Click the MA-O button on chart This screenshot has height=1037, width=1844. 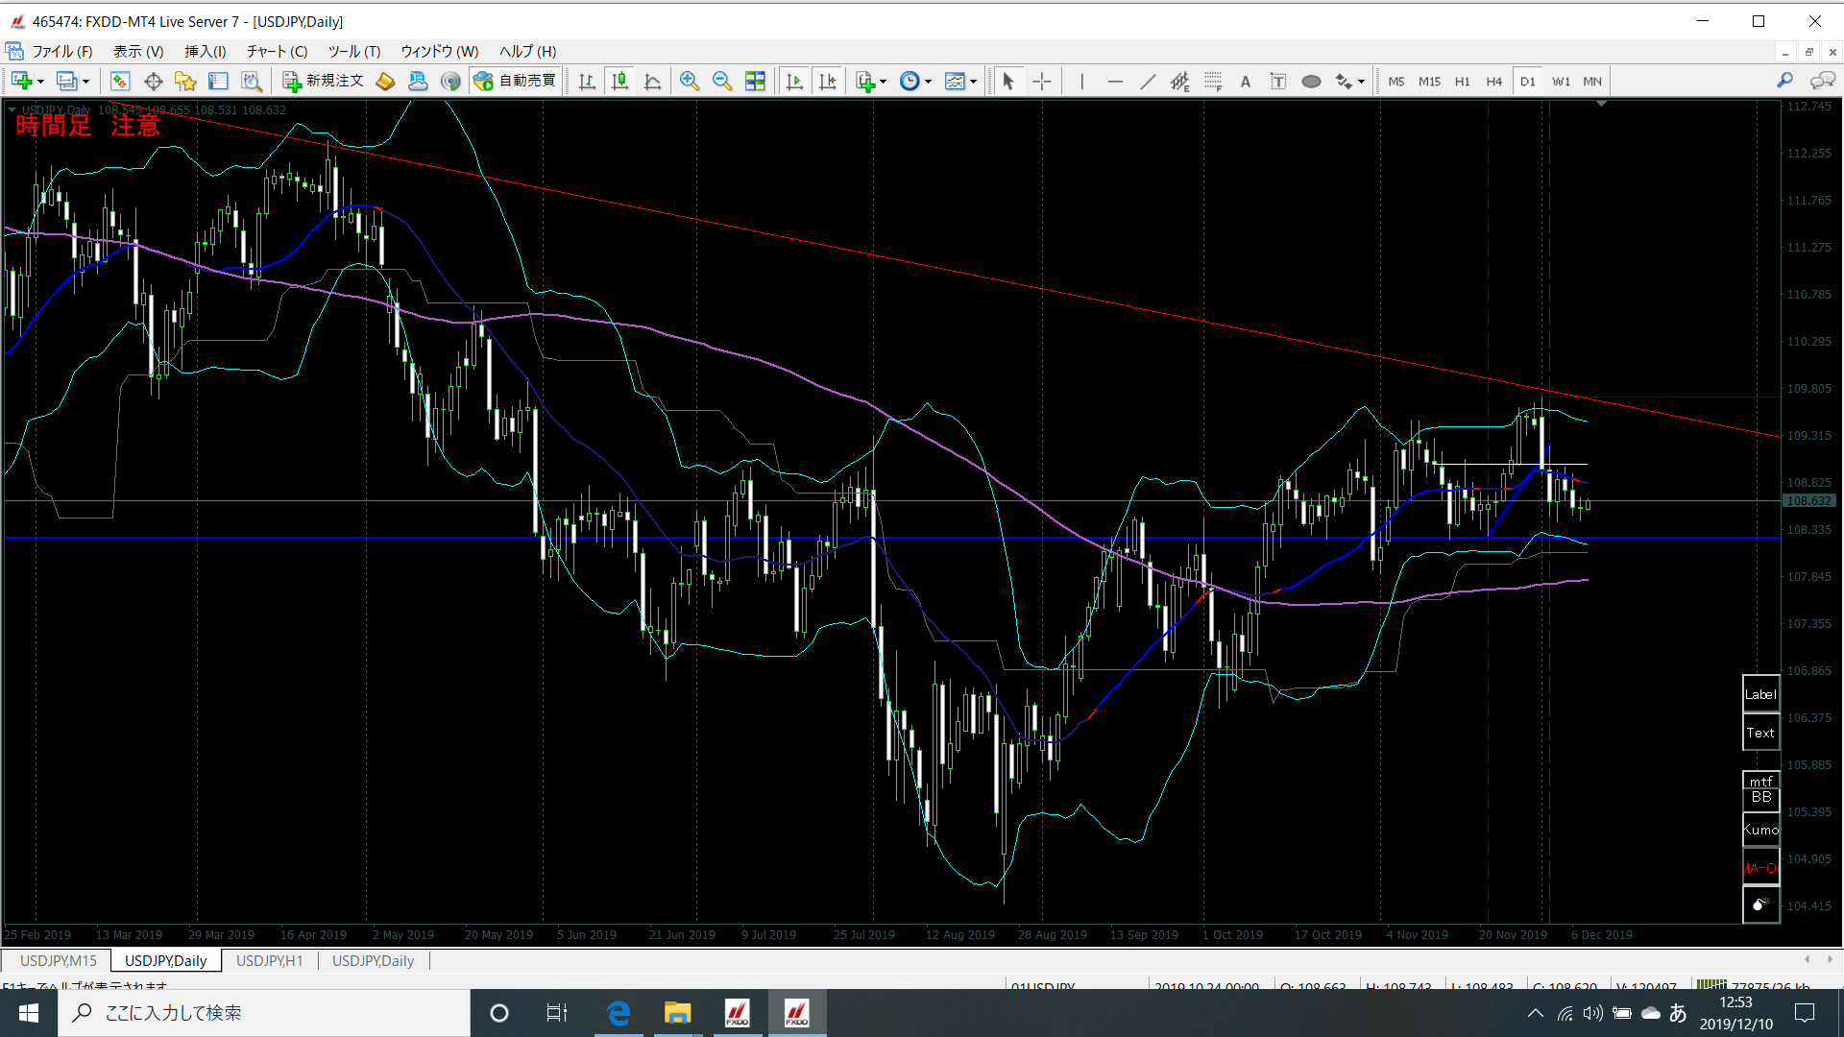(1760, 868)
